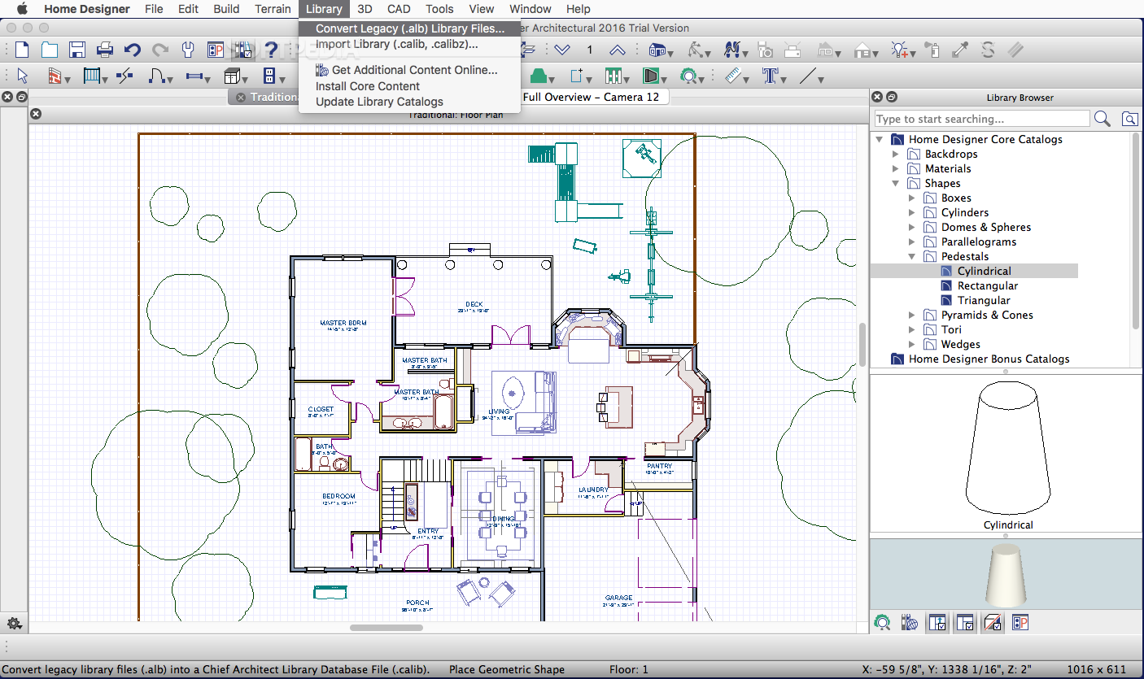Click the blue question mark Help icon
The image size is (1144, 679).
tap(271, 50)
